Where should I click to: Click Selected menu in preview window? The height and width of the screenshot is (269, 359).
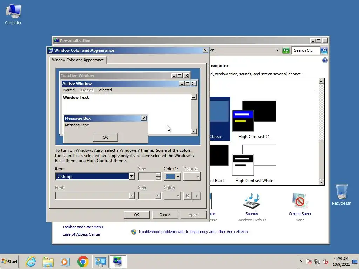104,90
